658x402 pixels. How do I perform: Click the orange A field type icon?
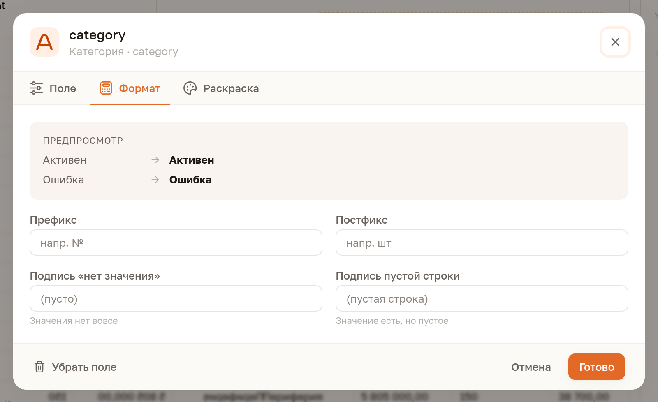coord(44,42)
